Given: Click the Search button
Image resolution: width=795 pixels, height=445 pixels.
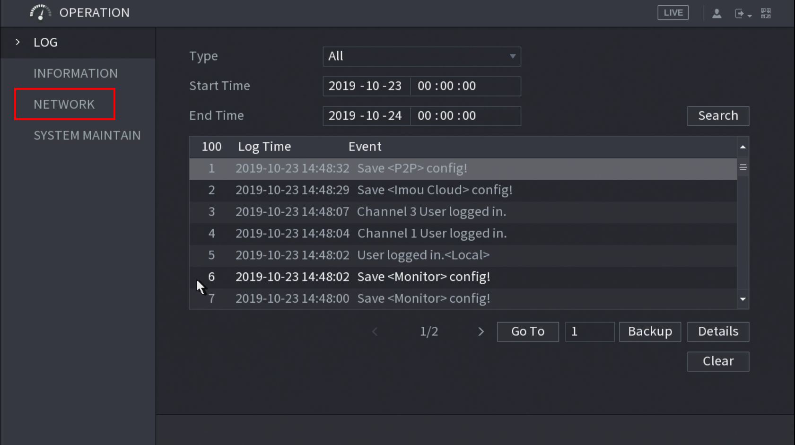Looking at the screenshot, I should (717, 116).
